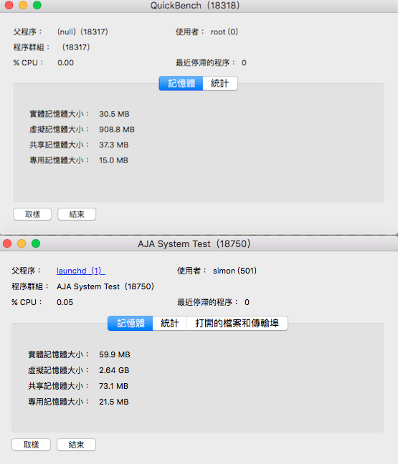Screen dimensions: 398x464
Task: Select 記憶體 tab in QuickBench window
Action: (x=181, y=84)
